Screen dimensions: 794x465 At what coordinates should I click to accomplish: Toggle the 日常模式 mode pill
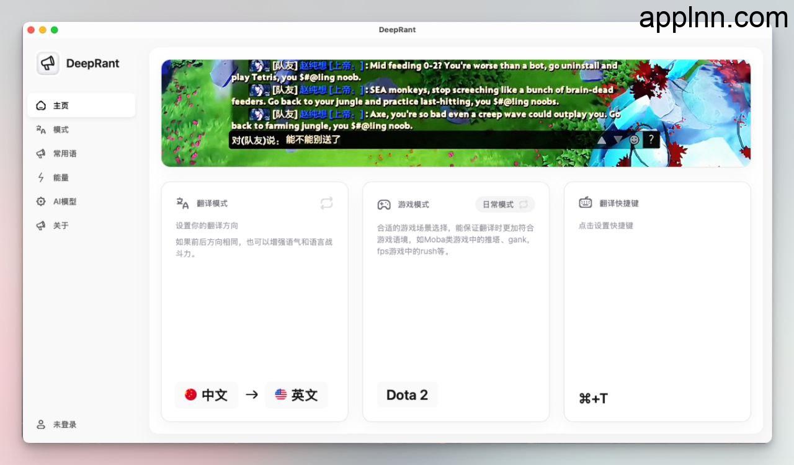pyautogui.click(x=505, y=204)
